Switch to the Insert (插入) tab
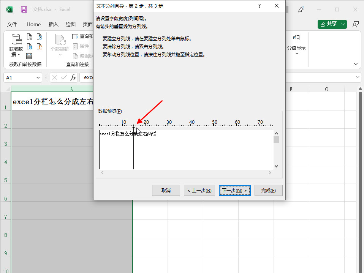The width and height of the screenshot is (364, 273). coord(54,24)
